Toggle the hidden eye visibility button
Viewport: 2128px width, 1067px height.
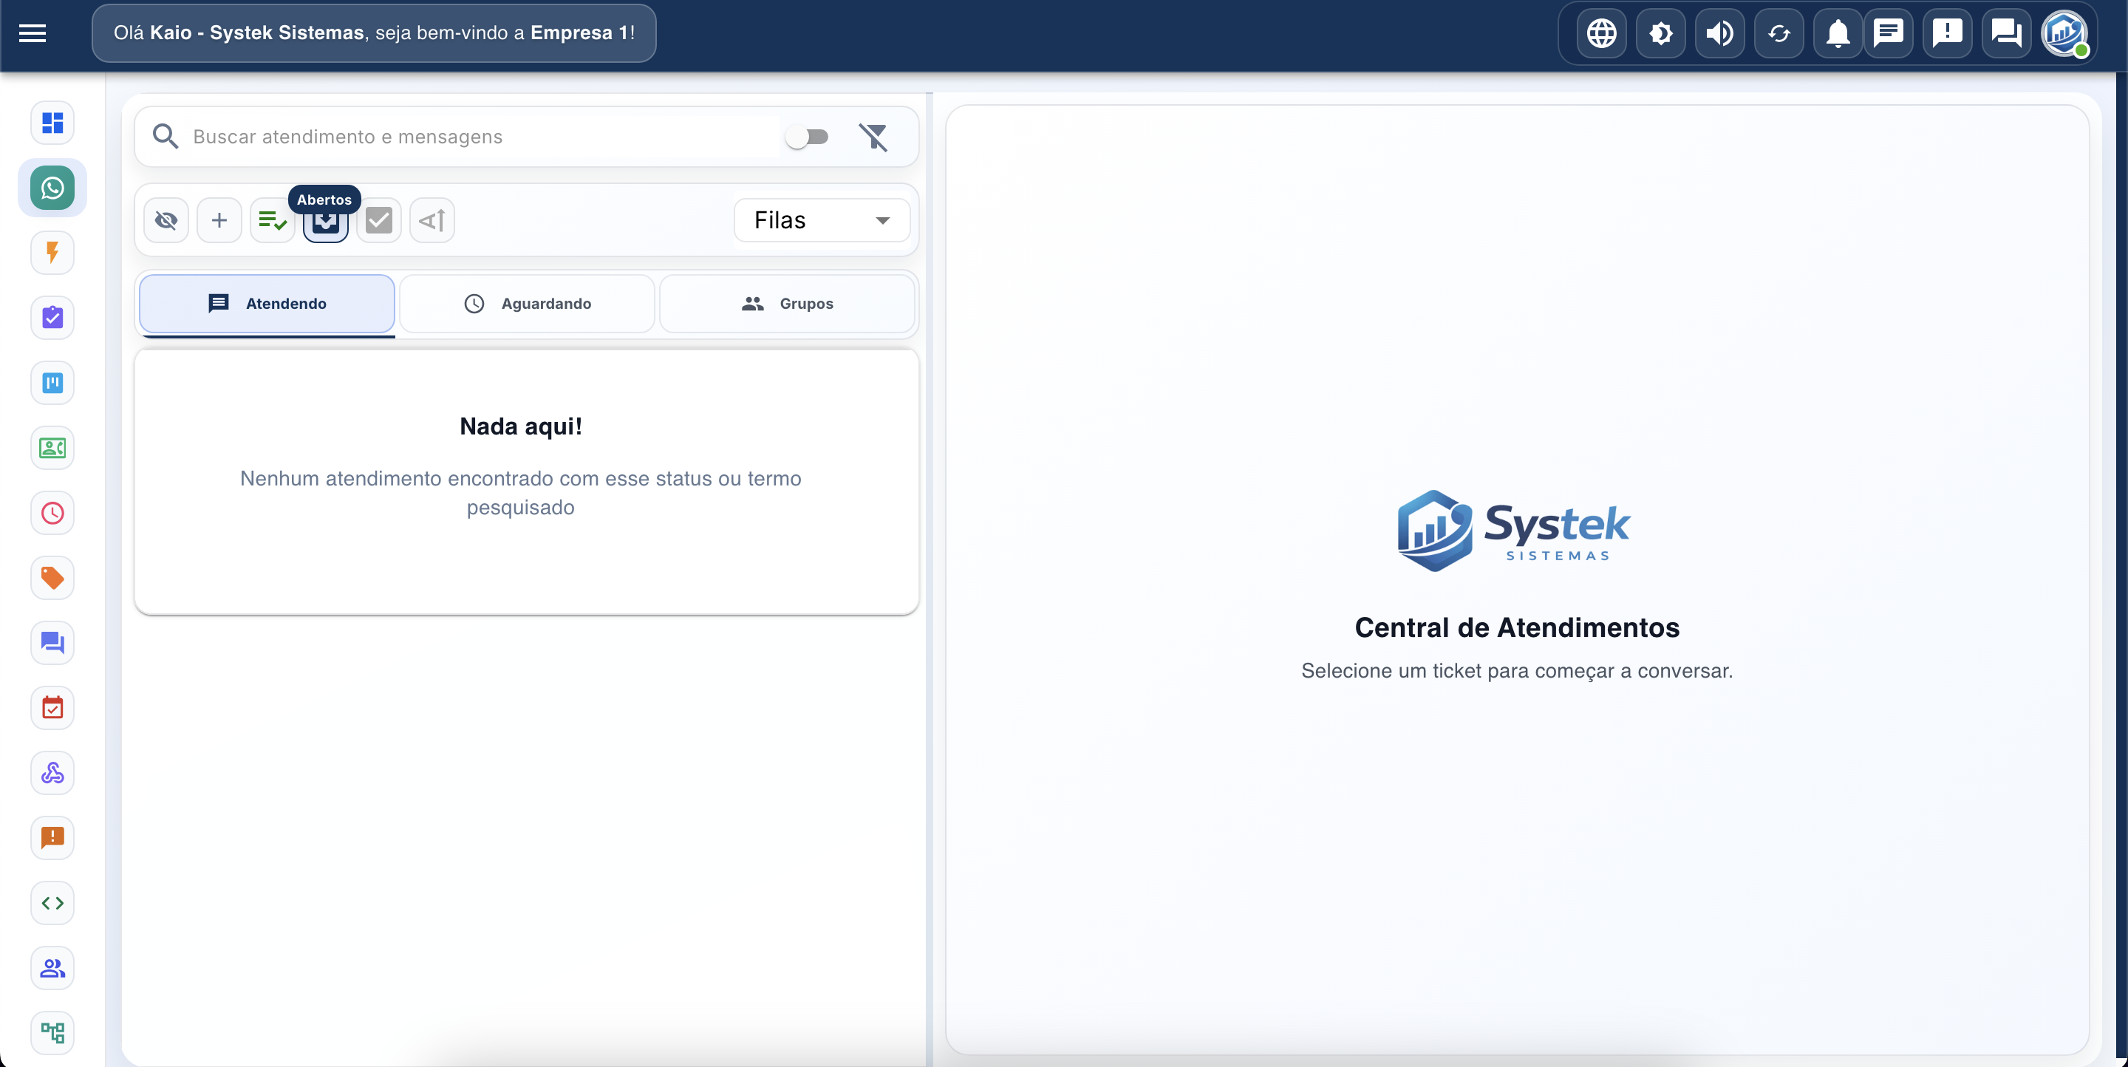tap(166, 220)
